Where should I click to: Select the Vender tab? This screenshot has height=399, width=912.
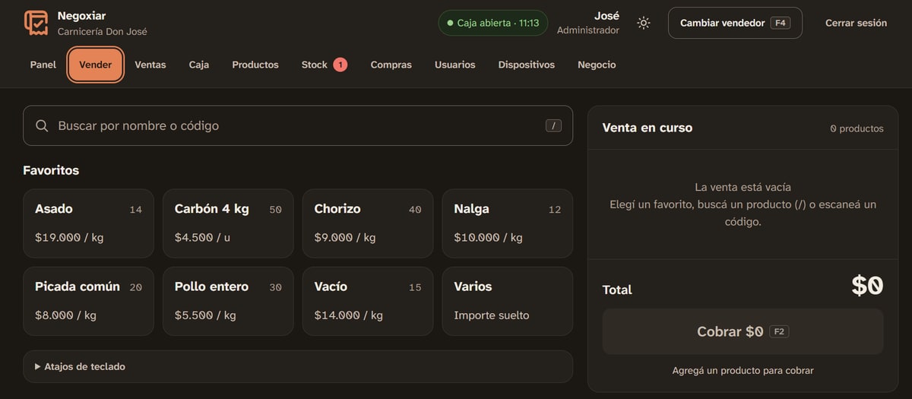coord(96,65)
